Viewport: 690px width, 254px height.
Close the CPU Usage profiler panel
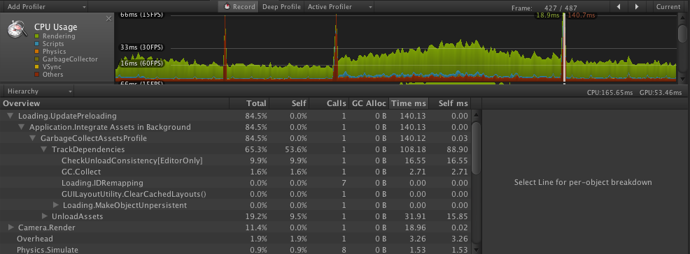tap(108, 18)
